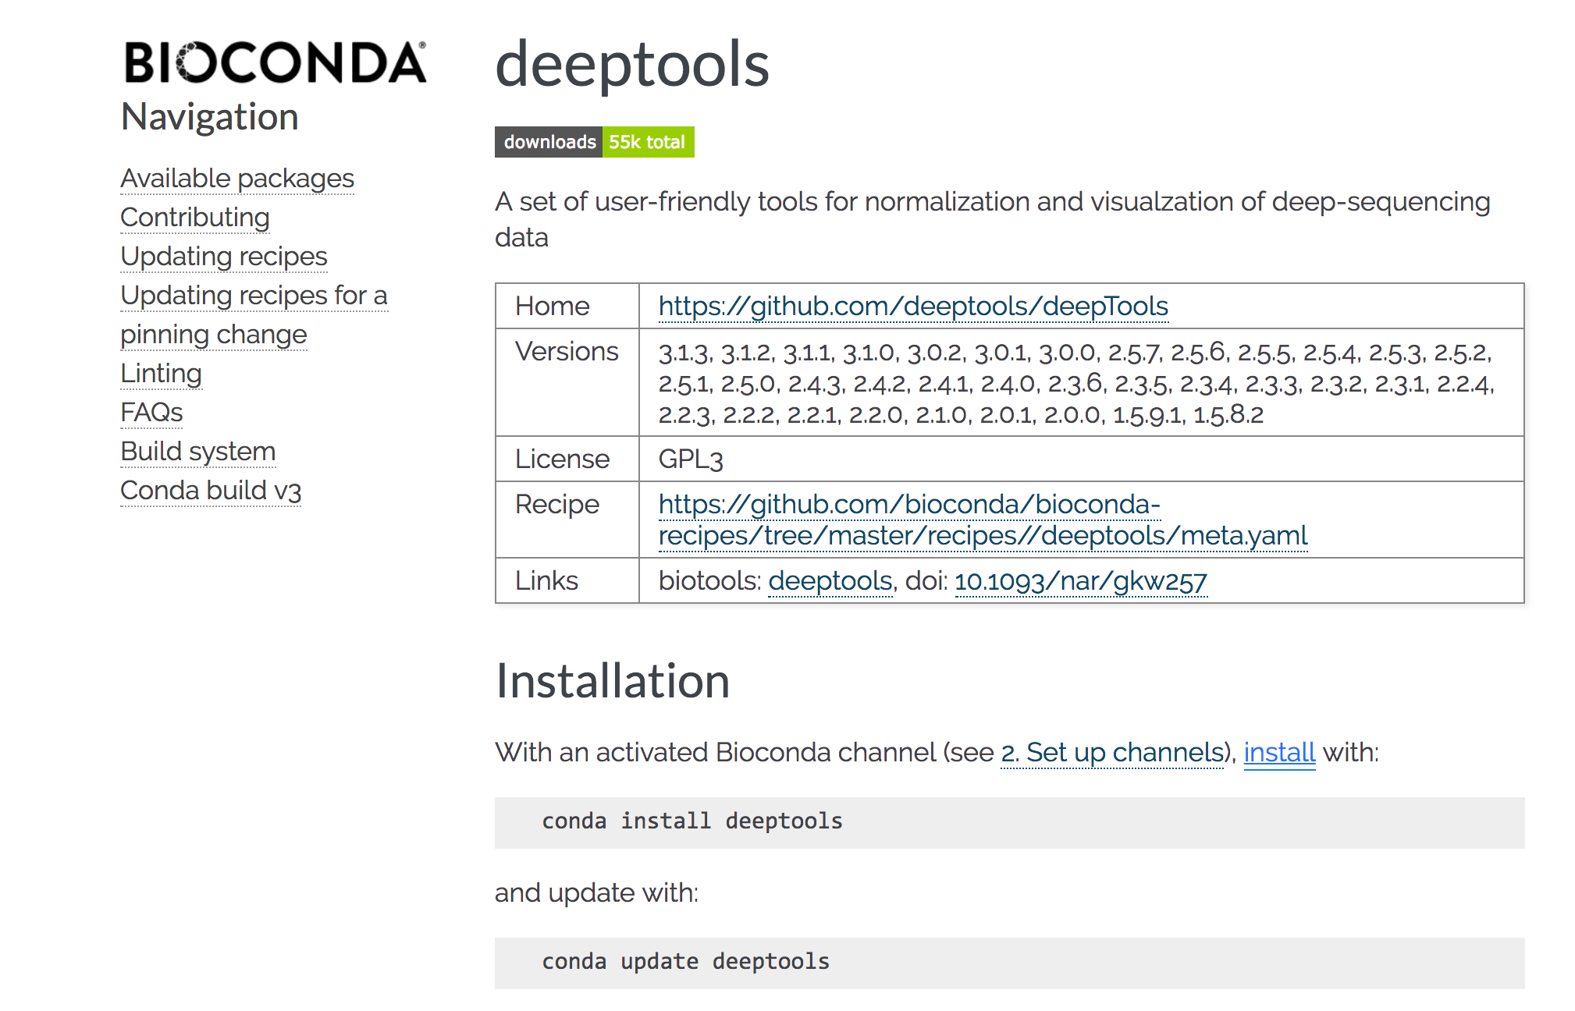Screen dimensions: 1575x1011
Task: Click the 'License' table row label
Action: coord(562,459)
